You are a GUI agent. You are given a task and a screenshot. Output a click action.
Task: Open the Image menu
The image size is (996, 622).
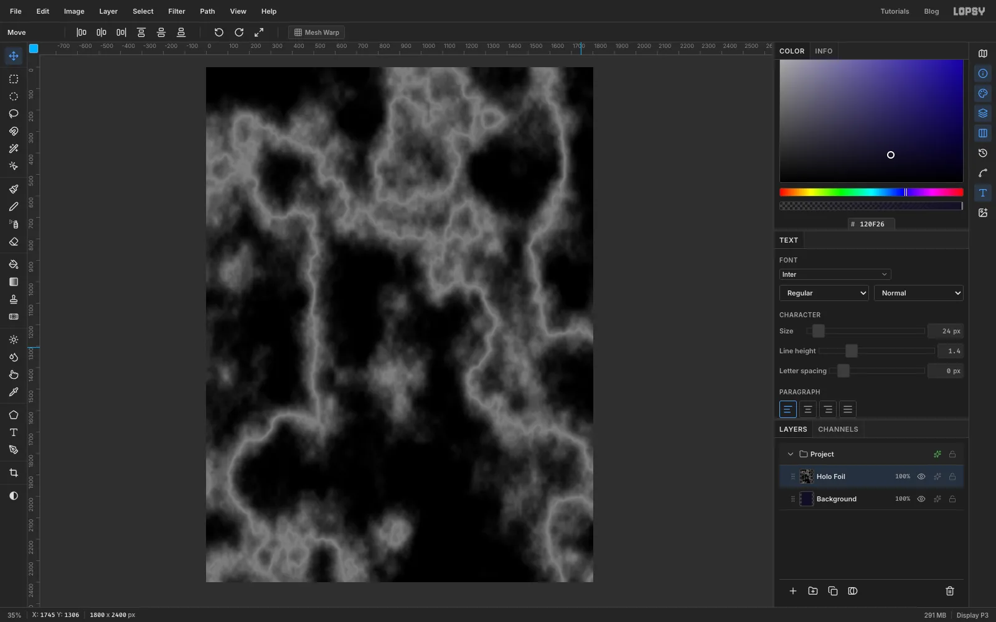74,11
